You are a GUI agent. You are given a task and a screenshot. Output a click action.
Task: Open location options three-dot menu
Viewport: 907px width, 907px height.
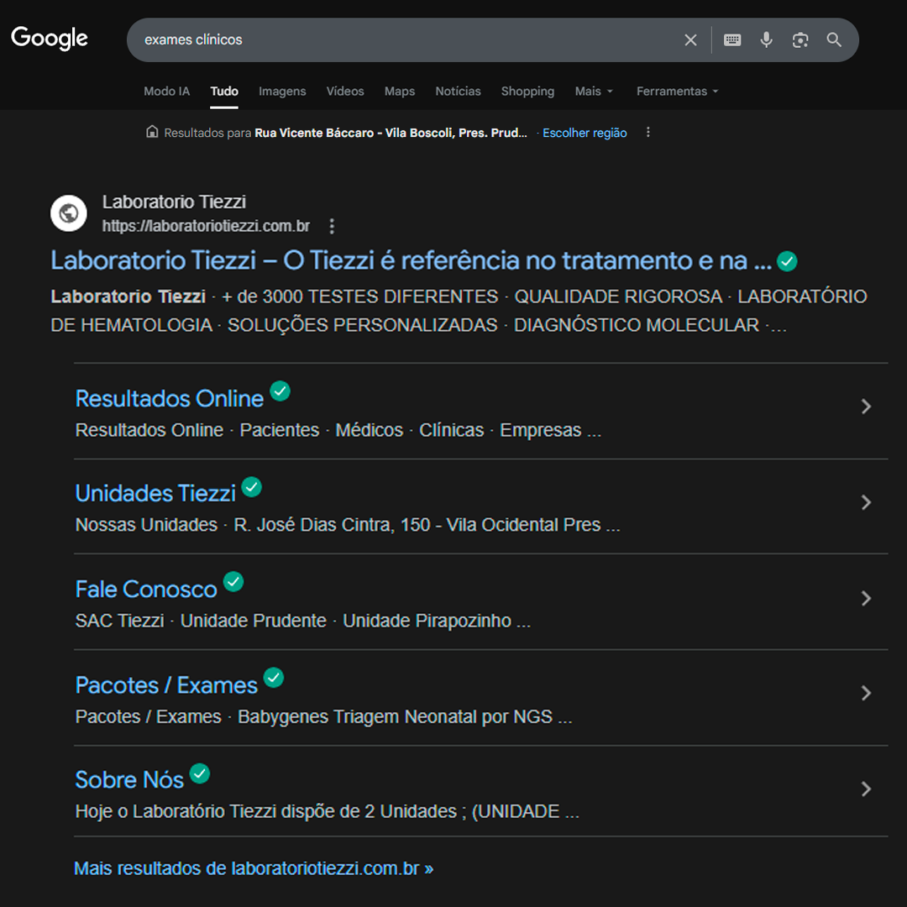click(x=647, y=133)
